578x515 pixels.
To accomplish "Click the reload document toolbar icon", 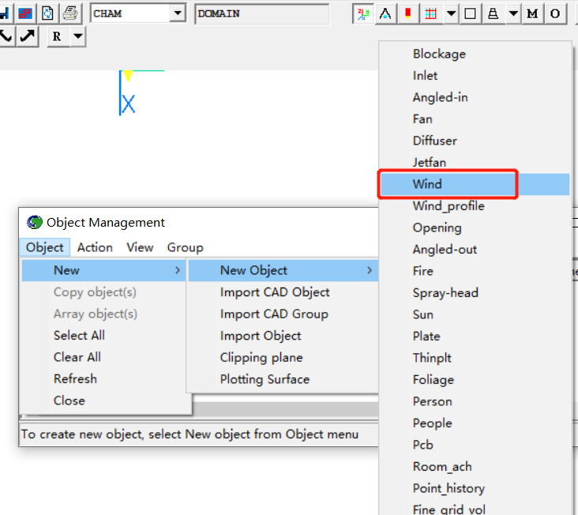I will (47, 13).
